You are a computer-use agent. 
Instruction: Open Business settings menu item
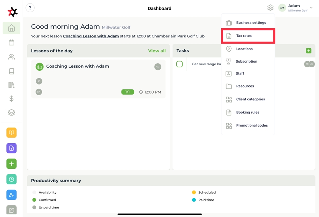tap(251, 23)
